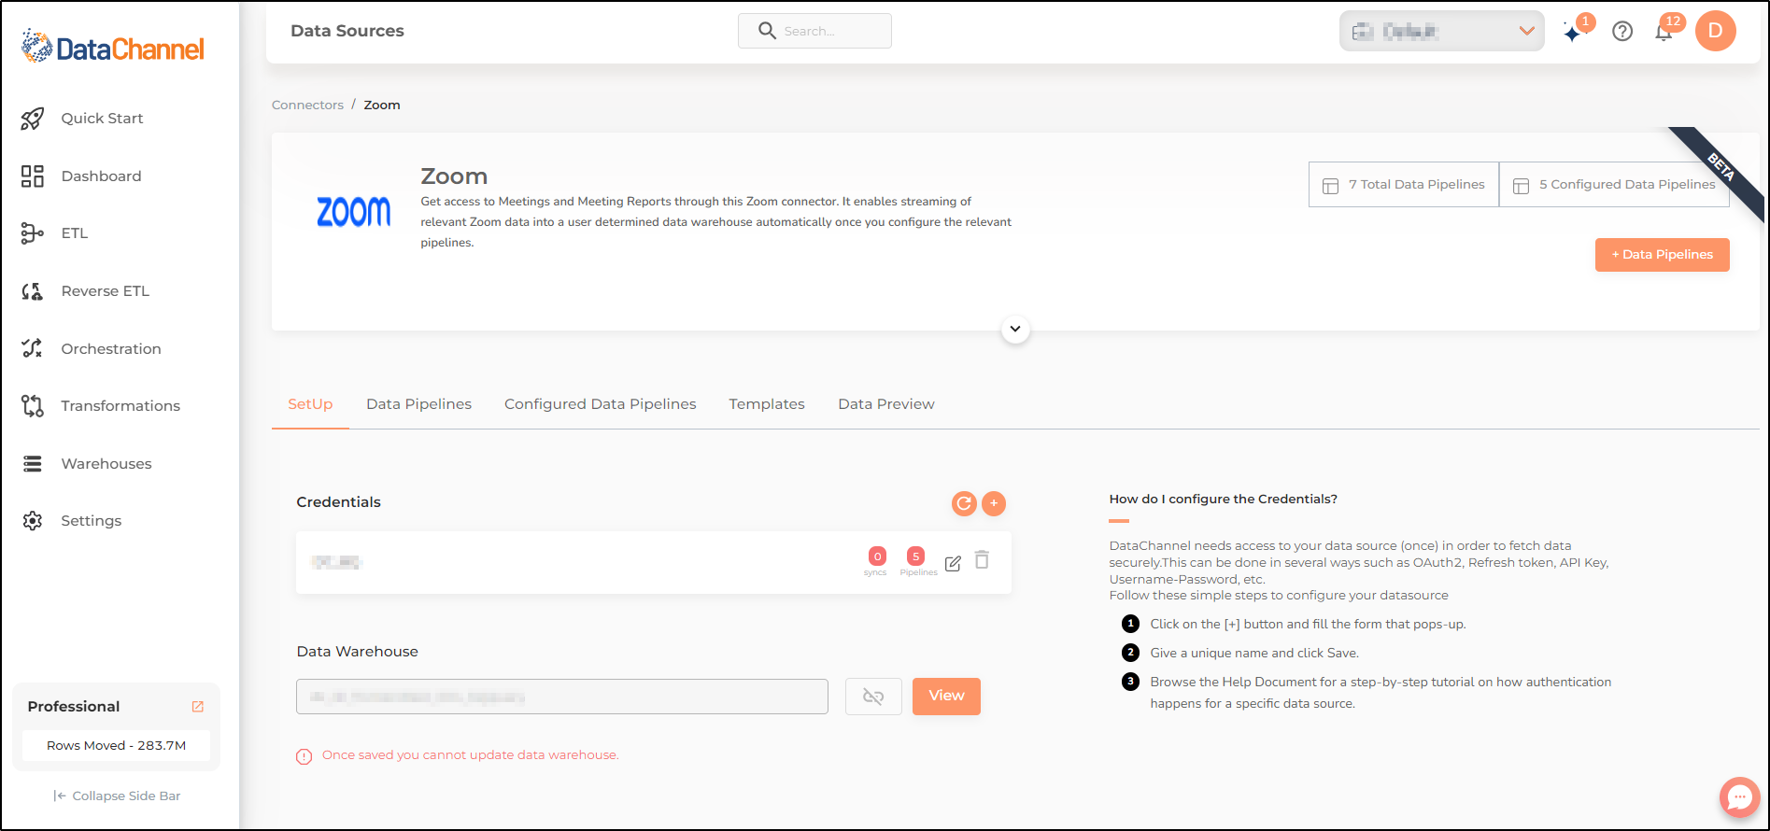Click the Warehouses stack icon
Viewport: 1770px width, 831px height.
tap(33, 464)
